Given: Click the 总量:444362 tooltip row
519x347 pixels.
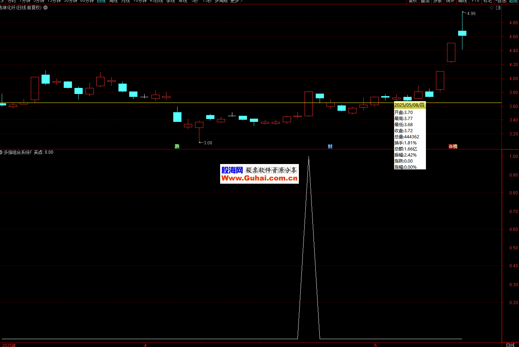Looking at the screenshot, I should 407,137.
